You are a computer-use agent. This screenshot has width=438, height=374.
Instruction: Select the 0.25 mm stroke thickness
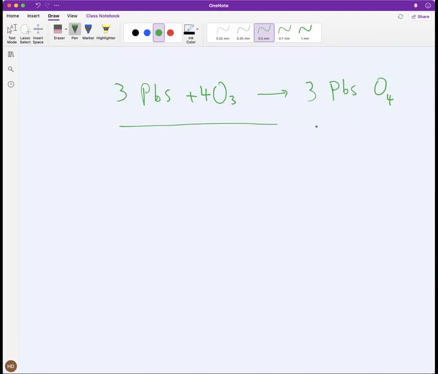pyautogui.click(x=222, y=33)
